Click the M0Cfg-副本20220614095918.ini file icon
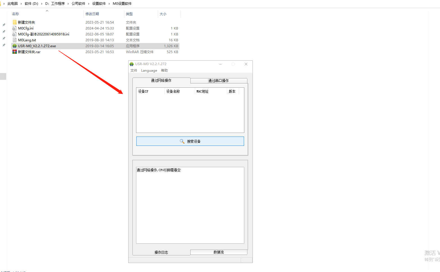Screen dimensions: 440x272 click(15, 34)
